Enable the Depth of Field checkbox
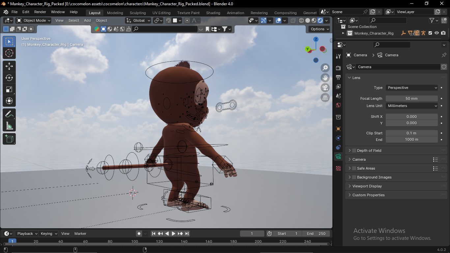The image size is (450, 253). coord(354,151)
